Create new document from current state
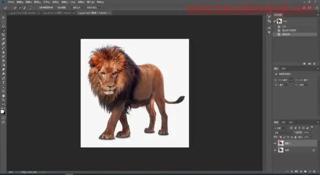The image size is (320, 175). click(x=304, y=64)
